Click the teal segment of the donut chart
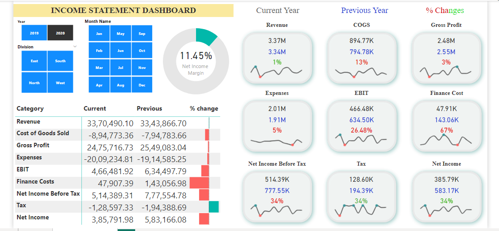Viewport: 499px width, 231px height. 206,36
